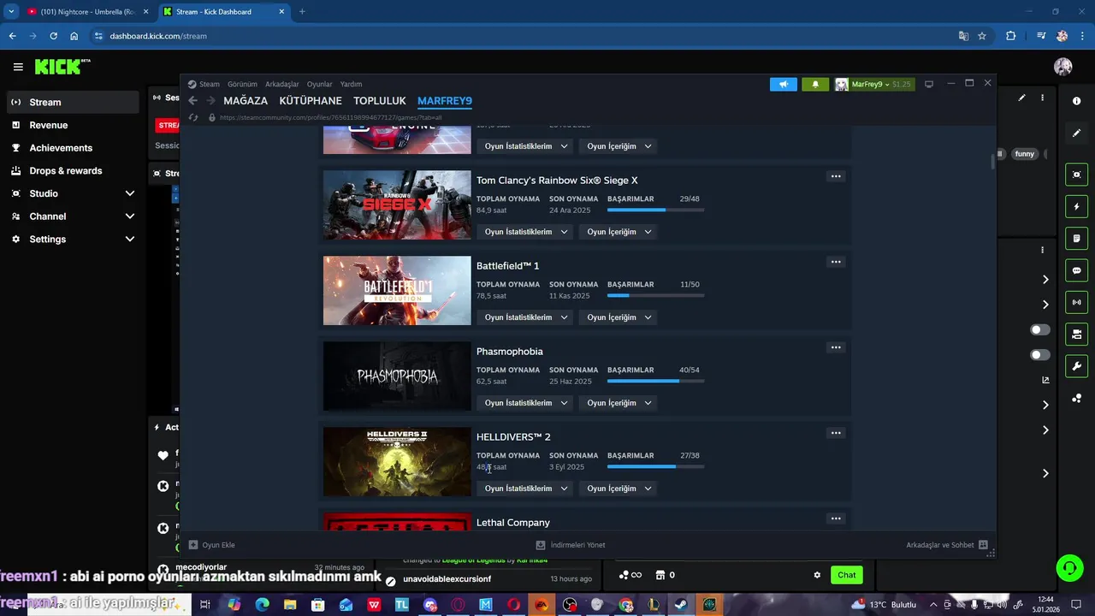Click Rainbow Six Siege X game thumbnail
The image size is (1095, 616).
click(397, 205)
